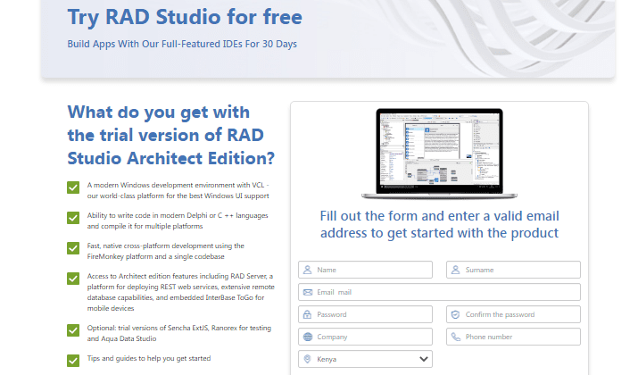Expand the Kenya country dropdown using its chevron
The width and height of the screenshot is (638, 375).
click(423, 359)
